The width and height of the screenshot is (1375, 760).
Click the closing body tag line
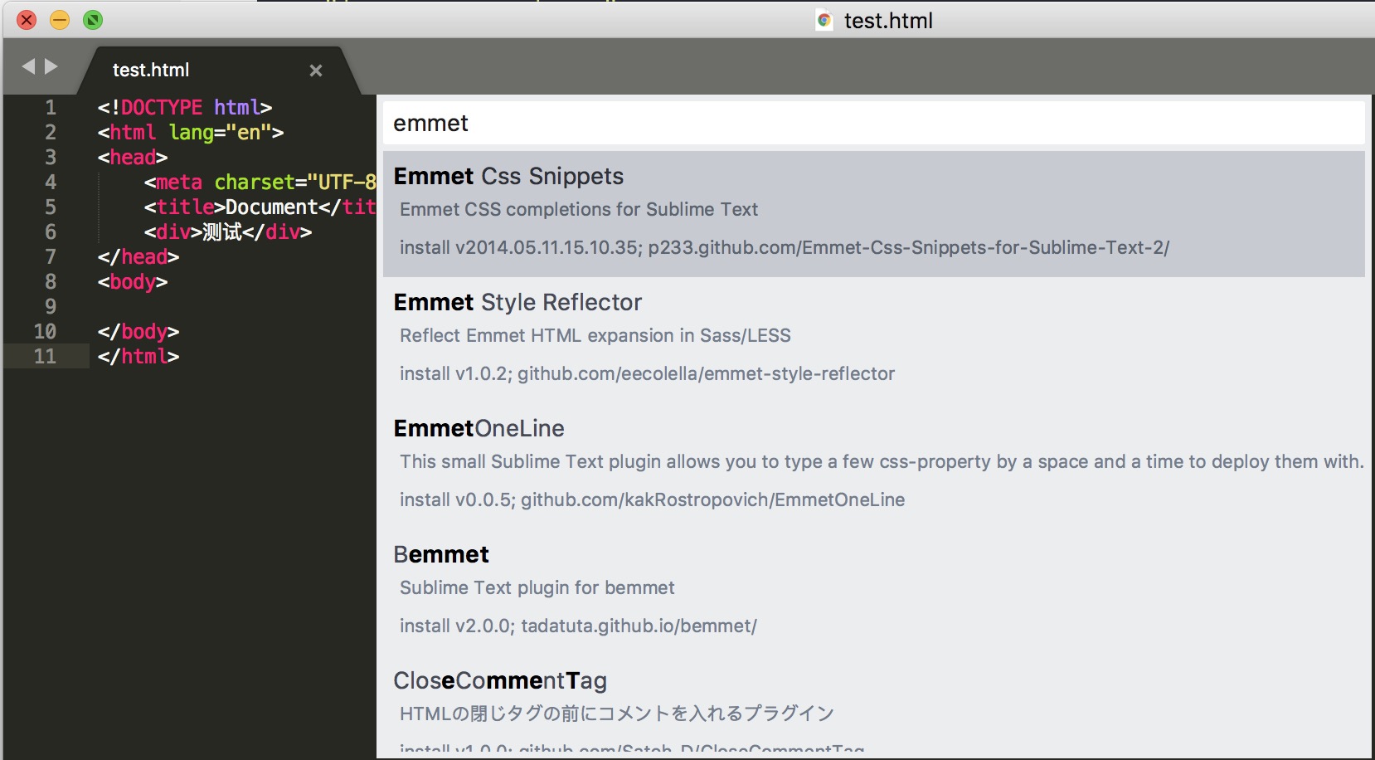[138, 331]
